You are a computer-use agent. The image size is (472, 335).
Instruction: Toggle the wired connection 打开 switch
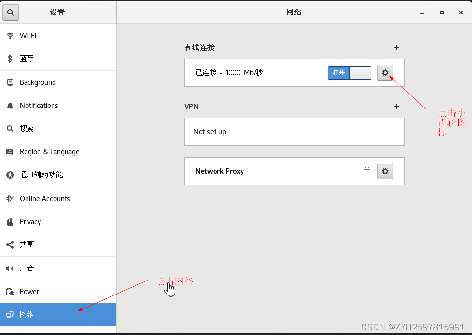[x=350, y=73]
